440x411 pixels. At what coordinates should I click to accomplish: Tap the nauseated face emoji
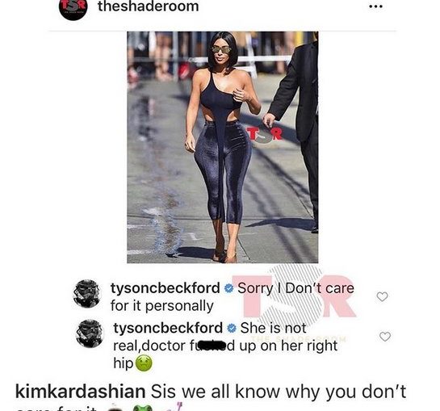[144, 363]
